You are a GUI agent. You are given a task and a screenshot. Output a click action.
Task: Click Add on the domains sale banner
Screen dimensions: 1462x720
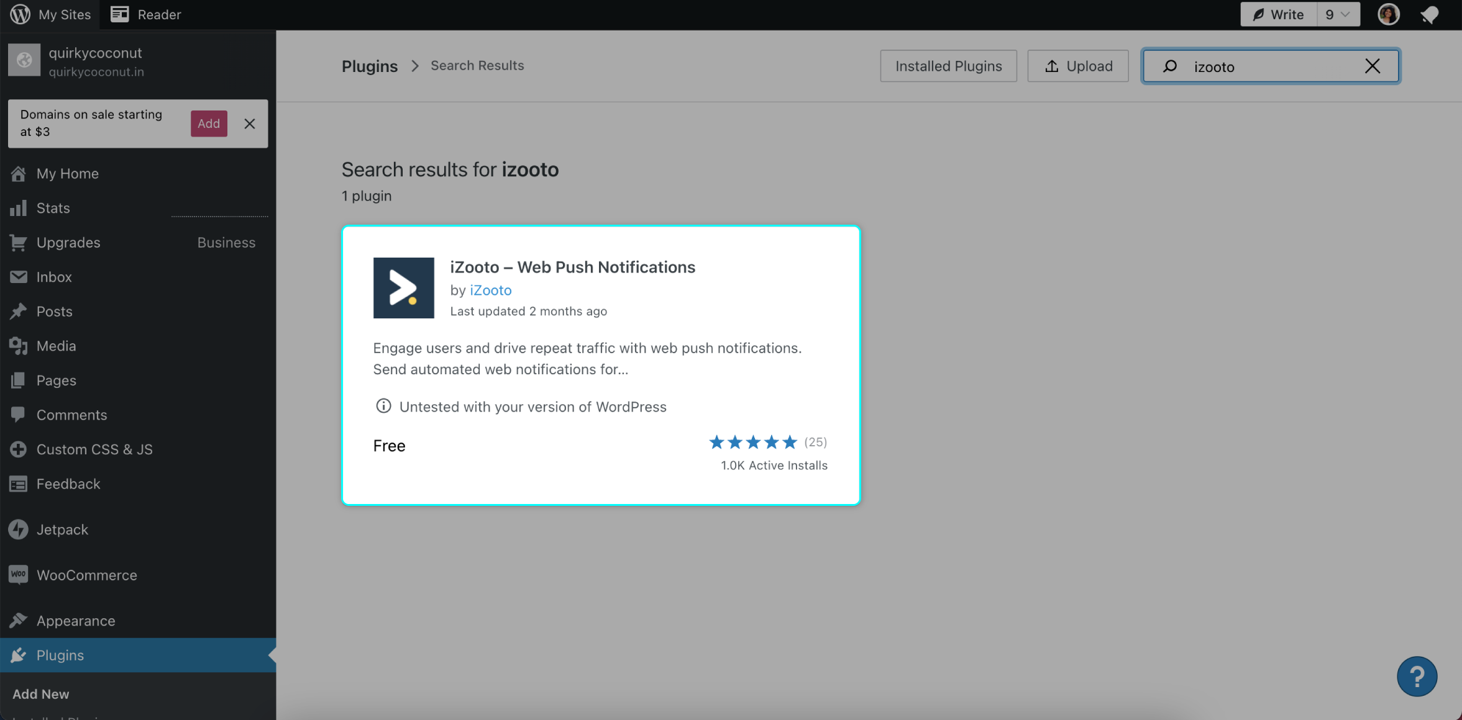pos(209,124)
